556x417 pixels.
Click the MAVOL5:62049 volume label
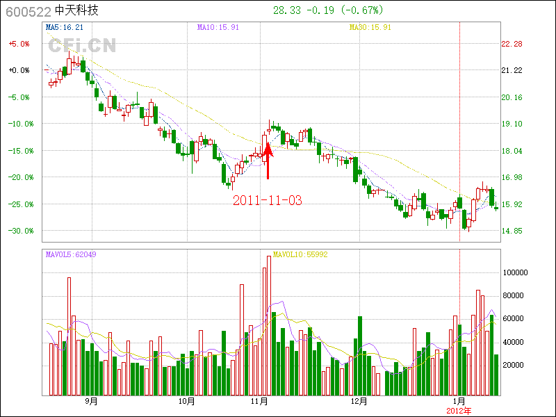coord(71,254)
